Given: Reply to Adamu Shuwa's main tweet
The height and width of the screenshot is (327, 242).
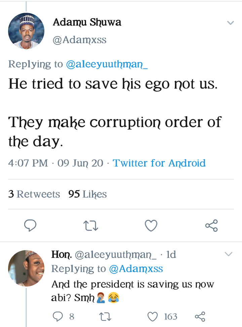Looking at the screenshot, I should click(x=30, y=226).
